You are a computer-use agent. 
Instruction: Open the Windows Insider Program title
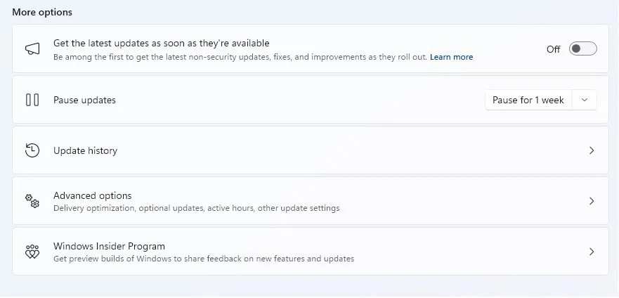(109, 246)
